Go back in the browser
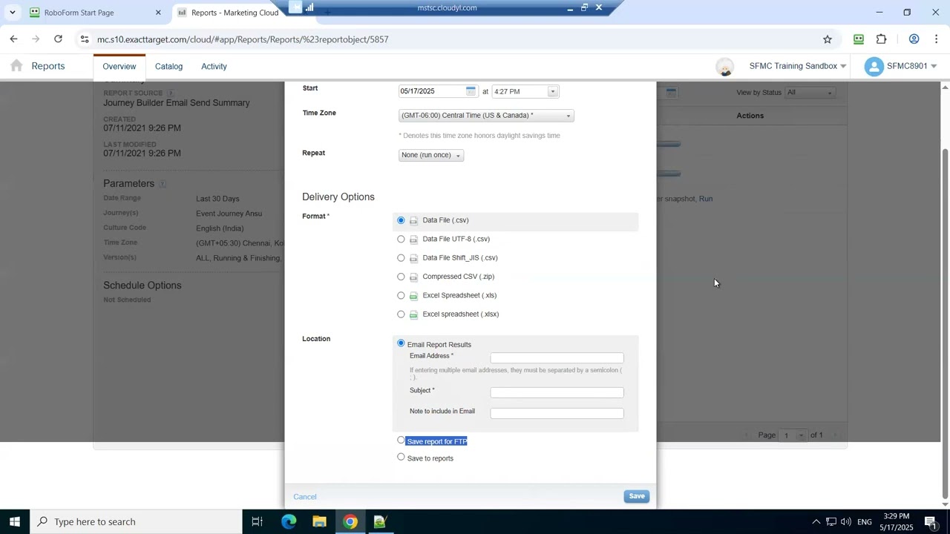 [13, 39]
